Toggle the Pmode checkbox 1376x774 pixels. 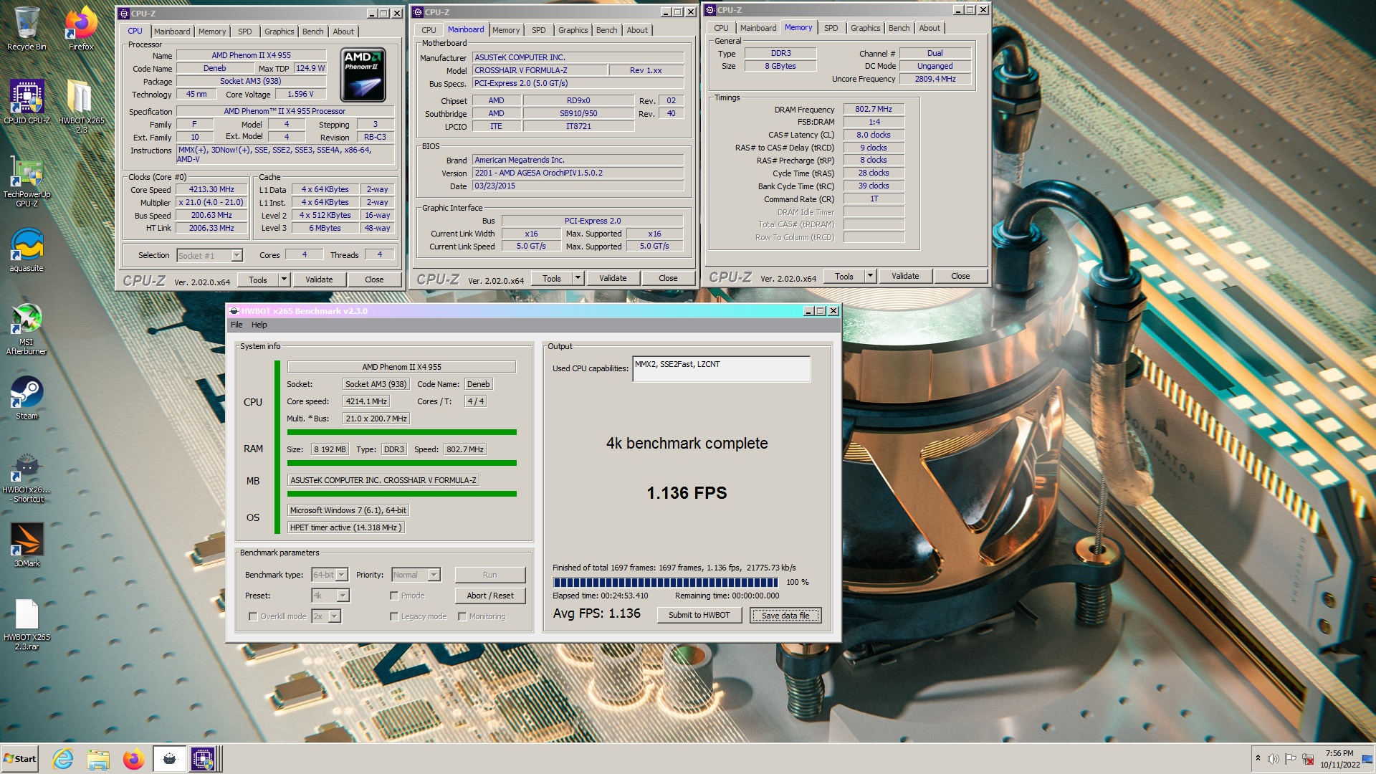click(x=394, y=596)
